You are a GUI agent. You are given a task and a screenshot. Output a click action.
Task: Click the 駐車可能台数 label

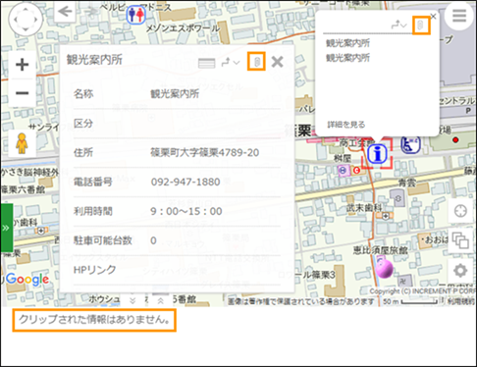point(103,240)
